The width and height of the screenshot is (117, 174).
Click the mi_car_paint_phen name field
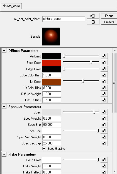pyautogui.click(x=64, y=19)
